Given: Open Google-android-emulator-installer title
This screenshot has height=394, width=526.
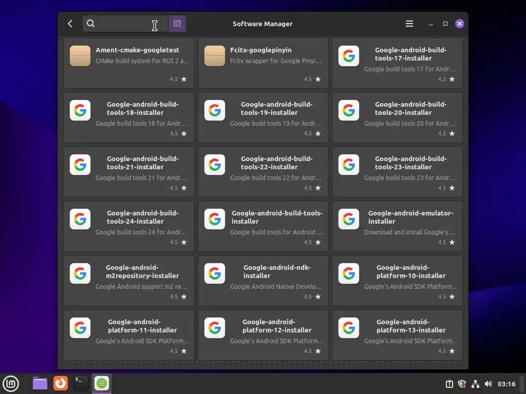Looking at the screenshot, I should click(x=410, y=217).
